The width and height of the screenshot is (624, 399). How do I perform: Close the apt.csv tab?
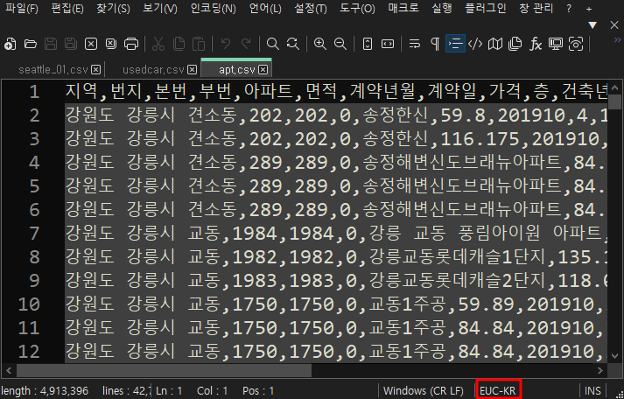pos(263,70)
